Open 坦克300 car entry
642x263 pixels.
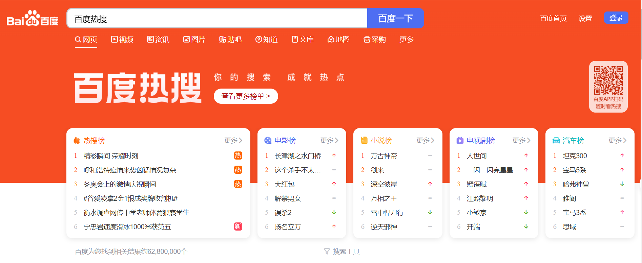pyautogui.click(x=575, y=156)
